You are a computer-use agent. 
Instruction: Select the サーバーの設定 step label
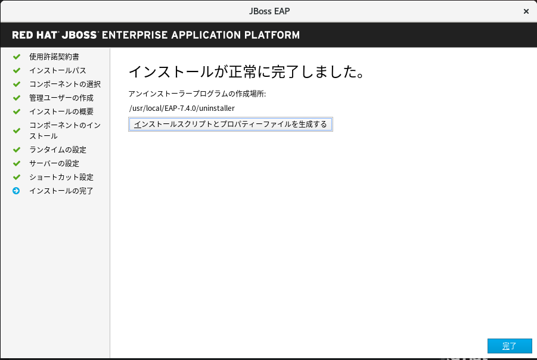(x=54, y=163)
